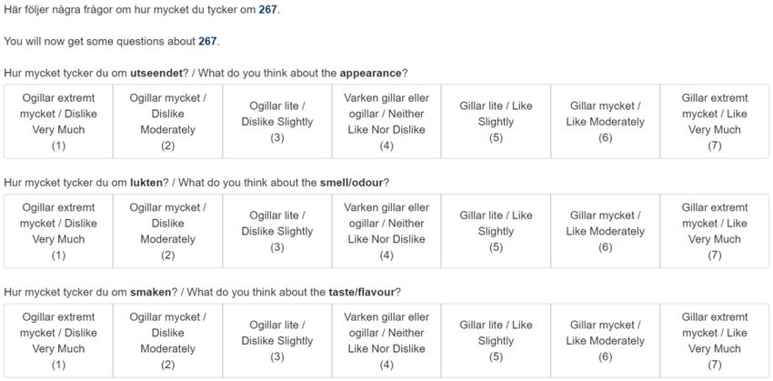773x381 pixels.
Task: Choose Dislike Moderately (2) for smell/odour
Action: (167, 231)
